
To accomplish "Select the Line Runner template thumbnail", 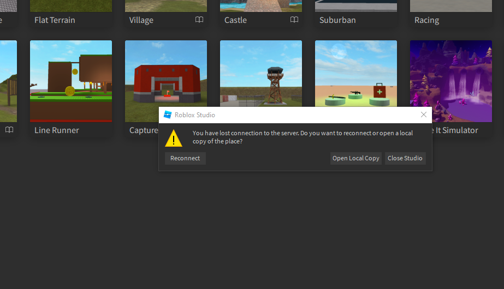I will (x=71, y=81).
